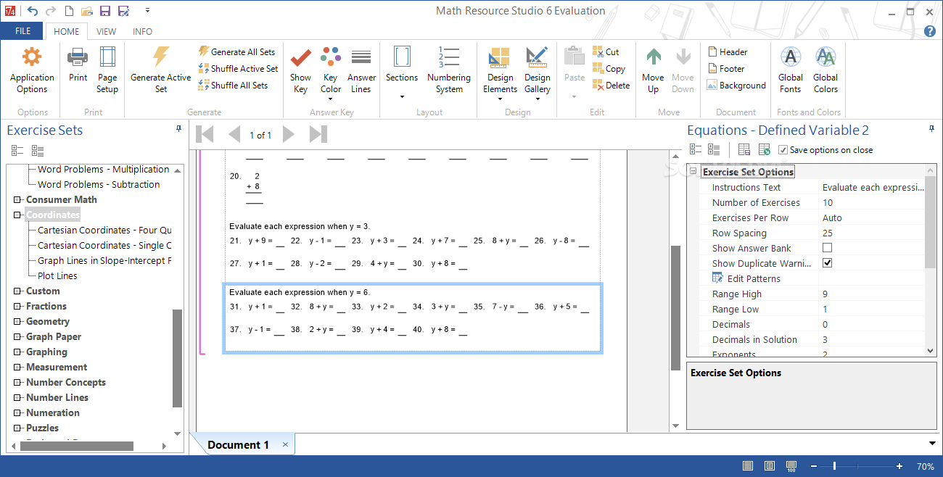Move the set up
The image size is (943, 477).
tap(653, 70)
